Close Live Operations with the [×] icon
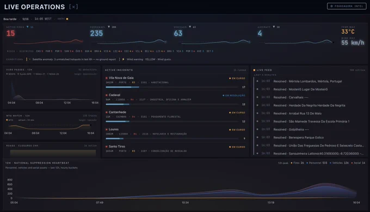370x212 pixels. click(73, 7)
